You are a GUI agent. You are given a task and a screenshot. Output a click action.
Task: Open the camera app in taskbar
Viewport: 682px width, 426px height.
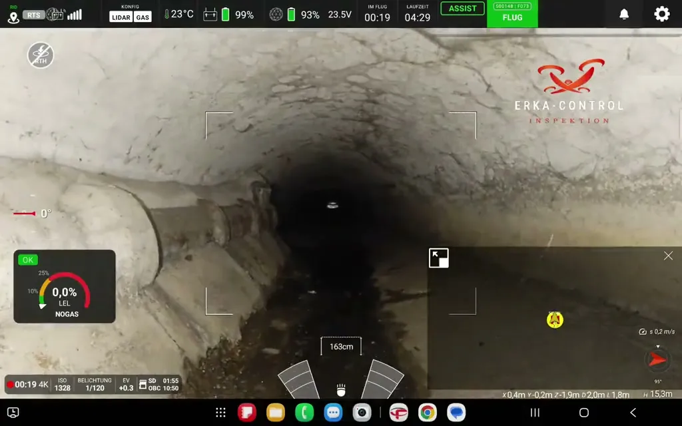click(362, 413)
